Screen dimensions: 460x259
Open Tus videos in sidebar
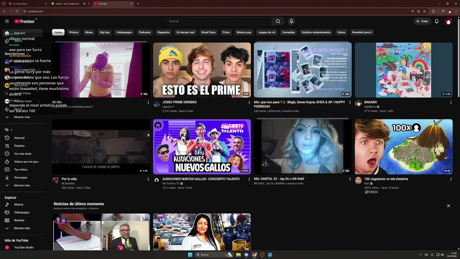(x=23, y=169)
